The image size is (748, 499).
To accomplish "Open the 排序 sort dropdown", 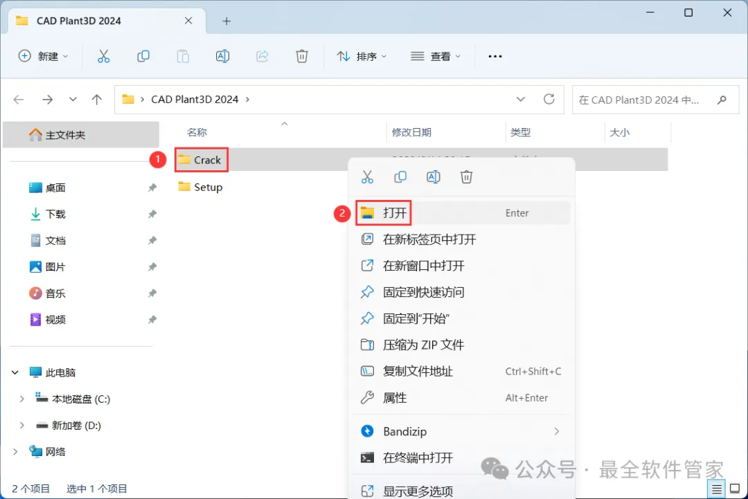I will pyautogui.click(x=362, y=56).
